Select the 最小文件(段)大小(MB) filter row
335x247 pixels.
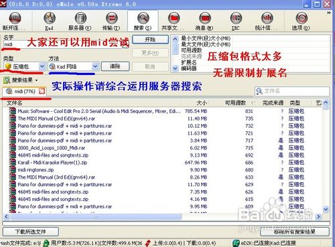tap(206, 38)
